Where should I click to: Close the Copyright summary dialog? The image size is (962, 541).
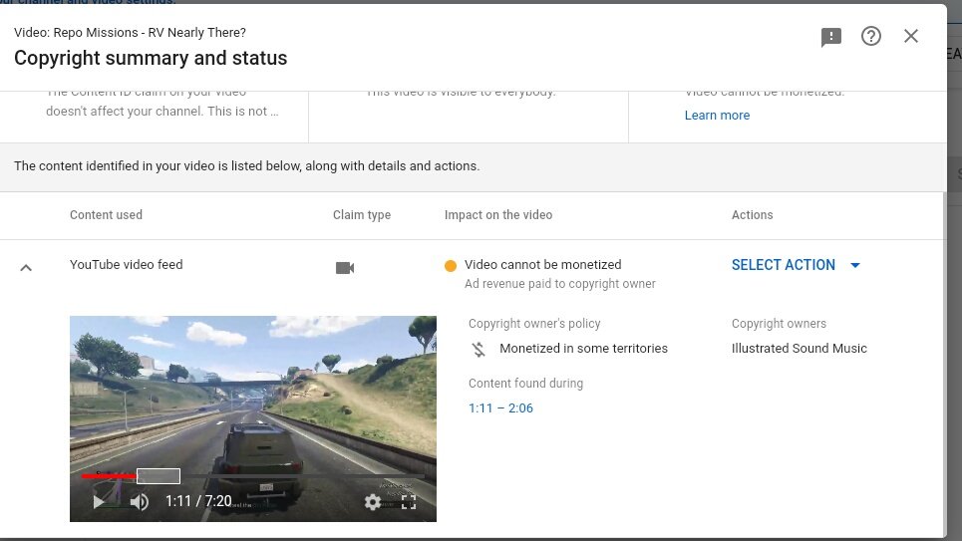[910, 36]
